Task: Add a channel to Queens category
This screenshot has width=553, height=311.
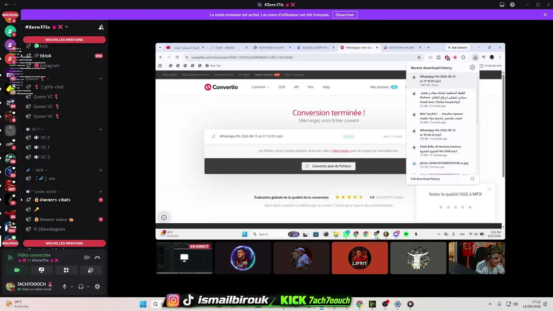Action: point(101,79)
